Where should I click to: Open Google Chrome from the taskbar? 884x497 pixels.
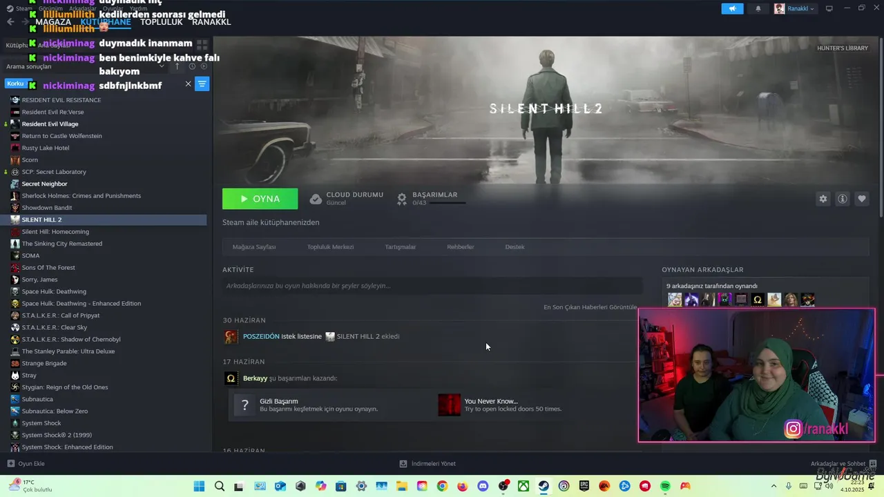[x=443, y=487]
